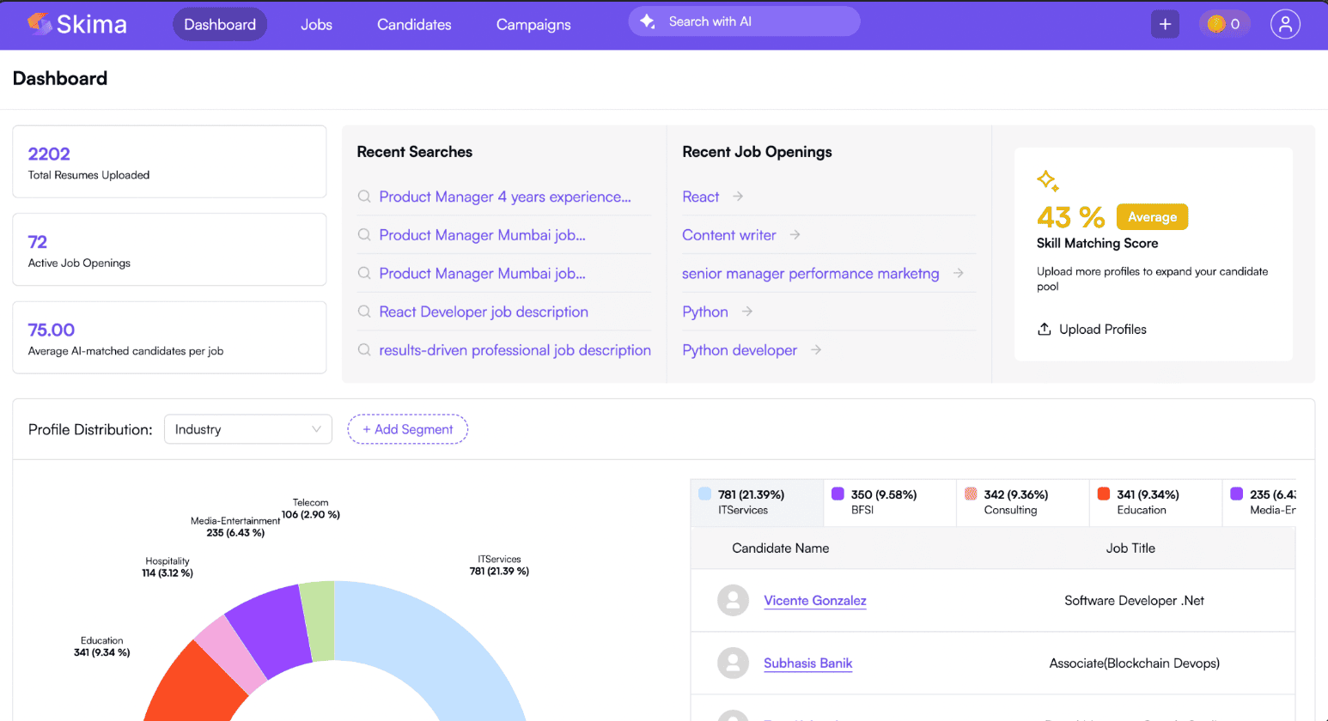Click the 72 Active Job Openings card
1328x721 pixels.
click(169, 250)
